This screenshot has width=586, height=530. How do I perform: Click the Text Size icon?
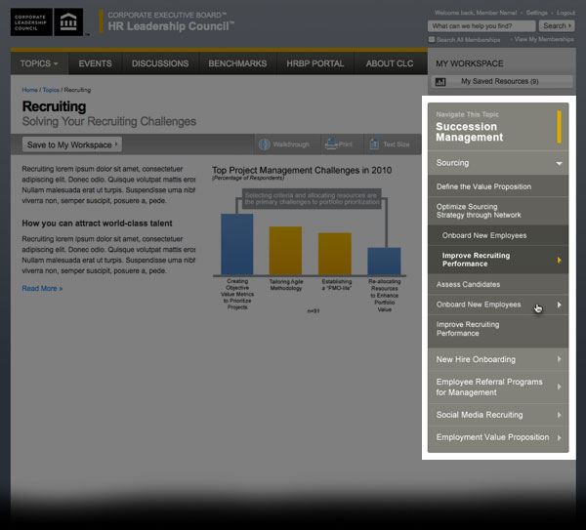(x=374, y=144)
